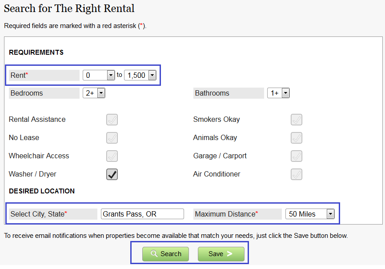Select the Garage / Carport checkbox
This screenshot has height=269, width=385.
click(x=297, y=156)
